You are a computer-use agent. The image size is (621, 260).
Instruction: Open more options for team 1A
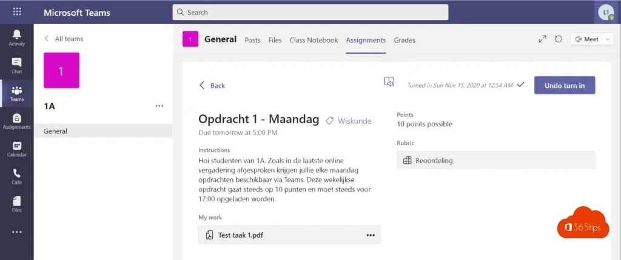tap(159, 106)
